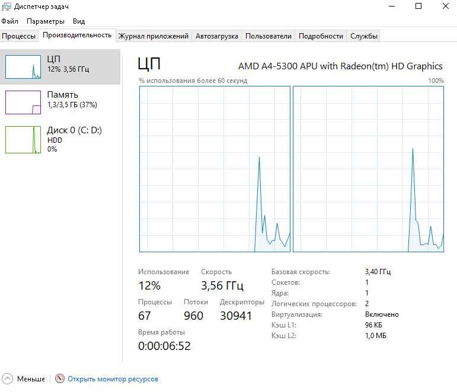Image resolution: width=457 pixels, height=392 pixels.
Task: Click the Использование label
Action: [164, 272]
